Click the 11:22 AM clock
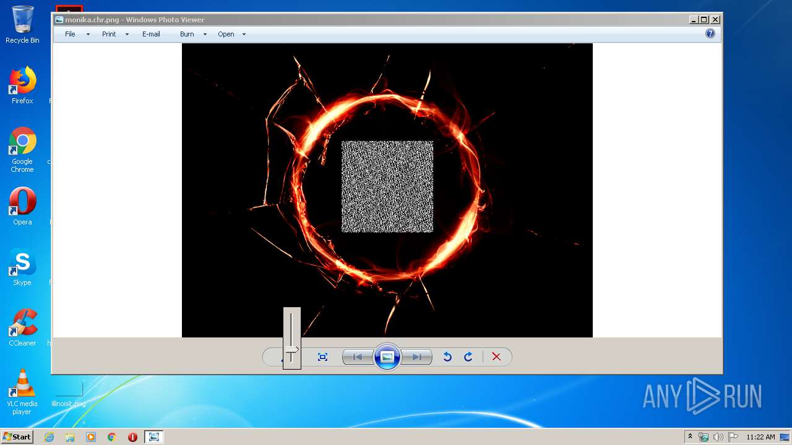The width and height of the screenshot is (792, 445). [x=760, y=437]
